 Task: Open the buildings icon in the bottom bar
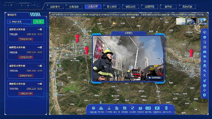coord(117,109)
